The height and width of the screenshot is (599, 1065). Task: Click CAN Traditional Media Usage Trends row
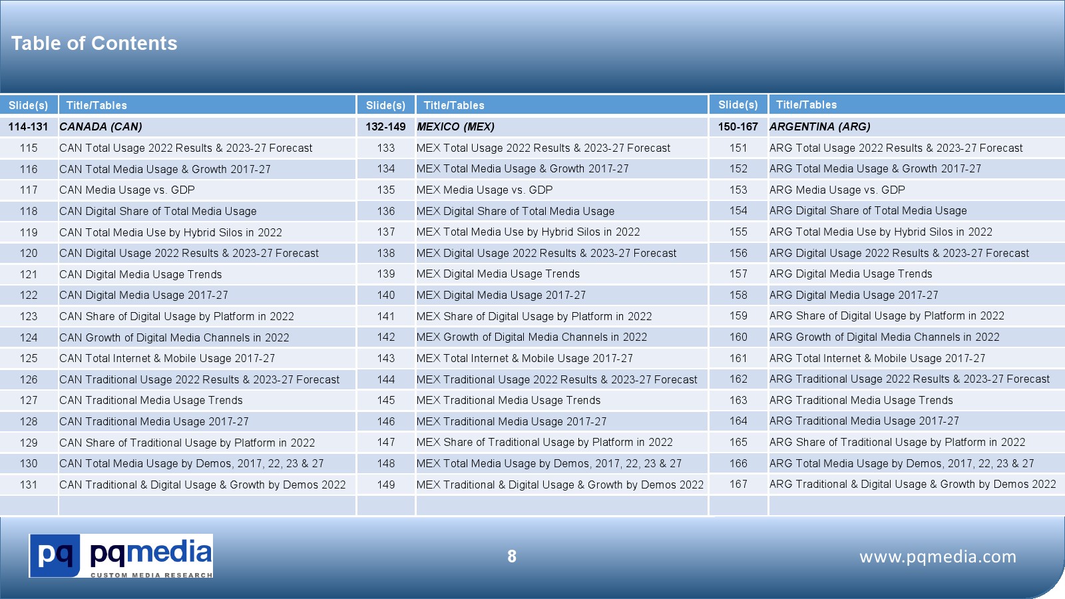tap(150, 400)
